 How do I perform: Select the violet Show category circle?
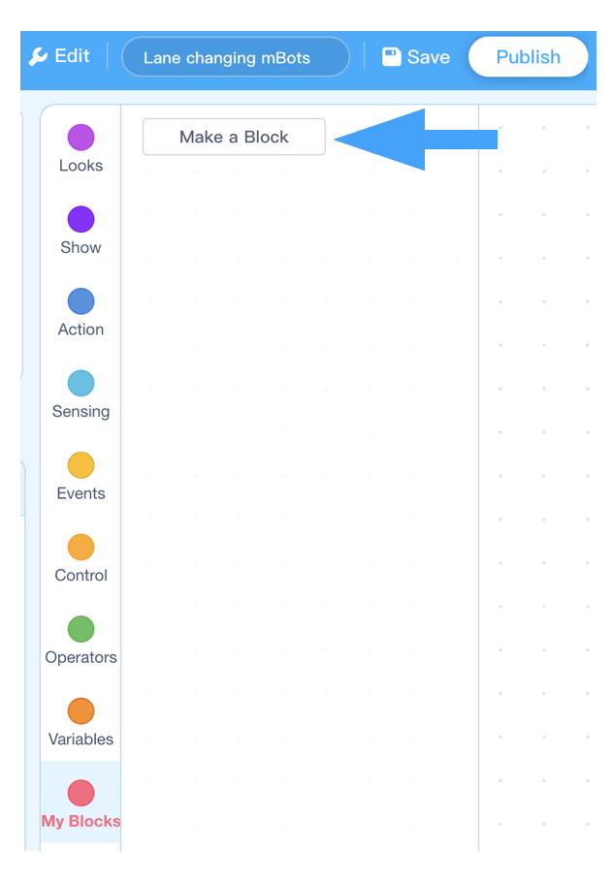(x=81, y=219)
